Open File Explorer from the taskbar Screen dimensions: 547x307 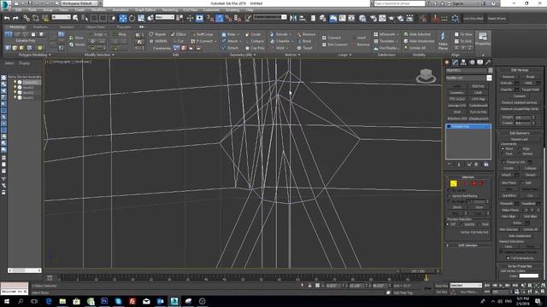coord(62,301)
